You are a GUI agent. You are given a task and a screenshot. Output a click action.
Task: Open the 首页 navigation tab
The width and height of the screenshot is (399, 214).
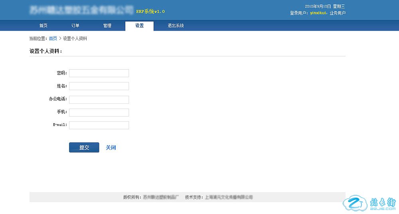click(43, 26)
